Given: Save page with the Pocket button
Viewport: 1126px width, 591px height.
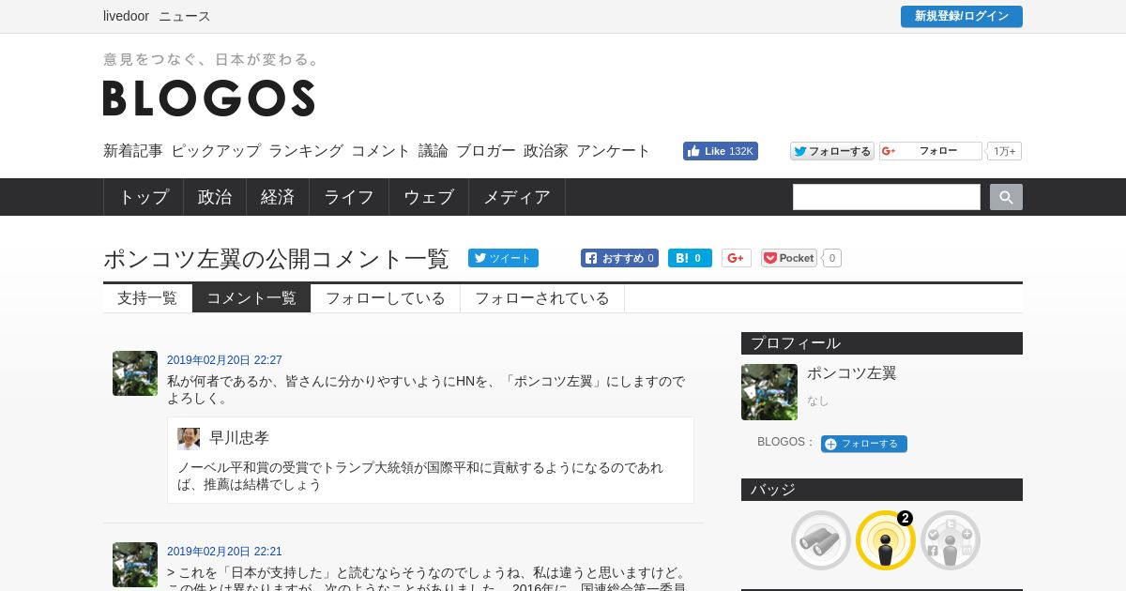Looking at the screenshot, I should tap(789, 258).
